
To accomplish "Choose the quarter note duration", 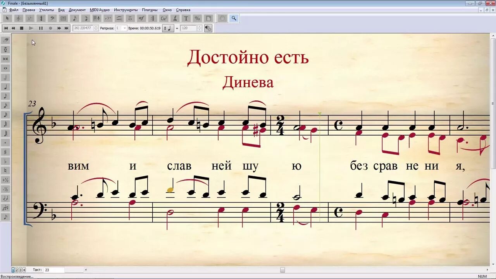I will pos(6,87).
